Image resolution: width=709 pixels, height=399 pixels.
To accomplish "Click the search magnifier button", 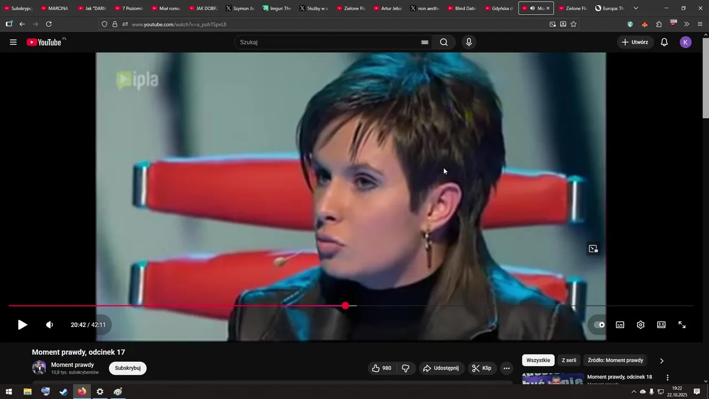I will (444, 42).
